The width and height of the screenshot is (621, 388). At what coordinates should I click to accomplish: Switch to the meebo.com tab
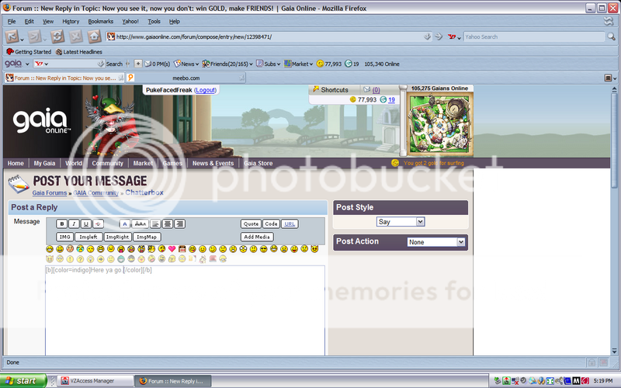pyautogui.click(x=186, y=78)
